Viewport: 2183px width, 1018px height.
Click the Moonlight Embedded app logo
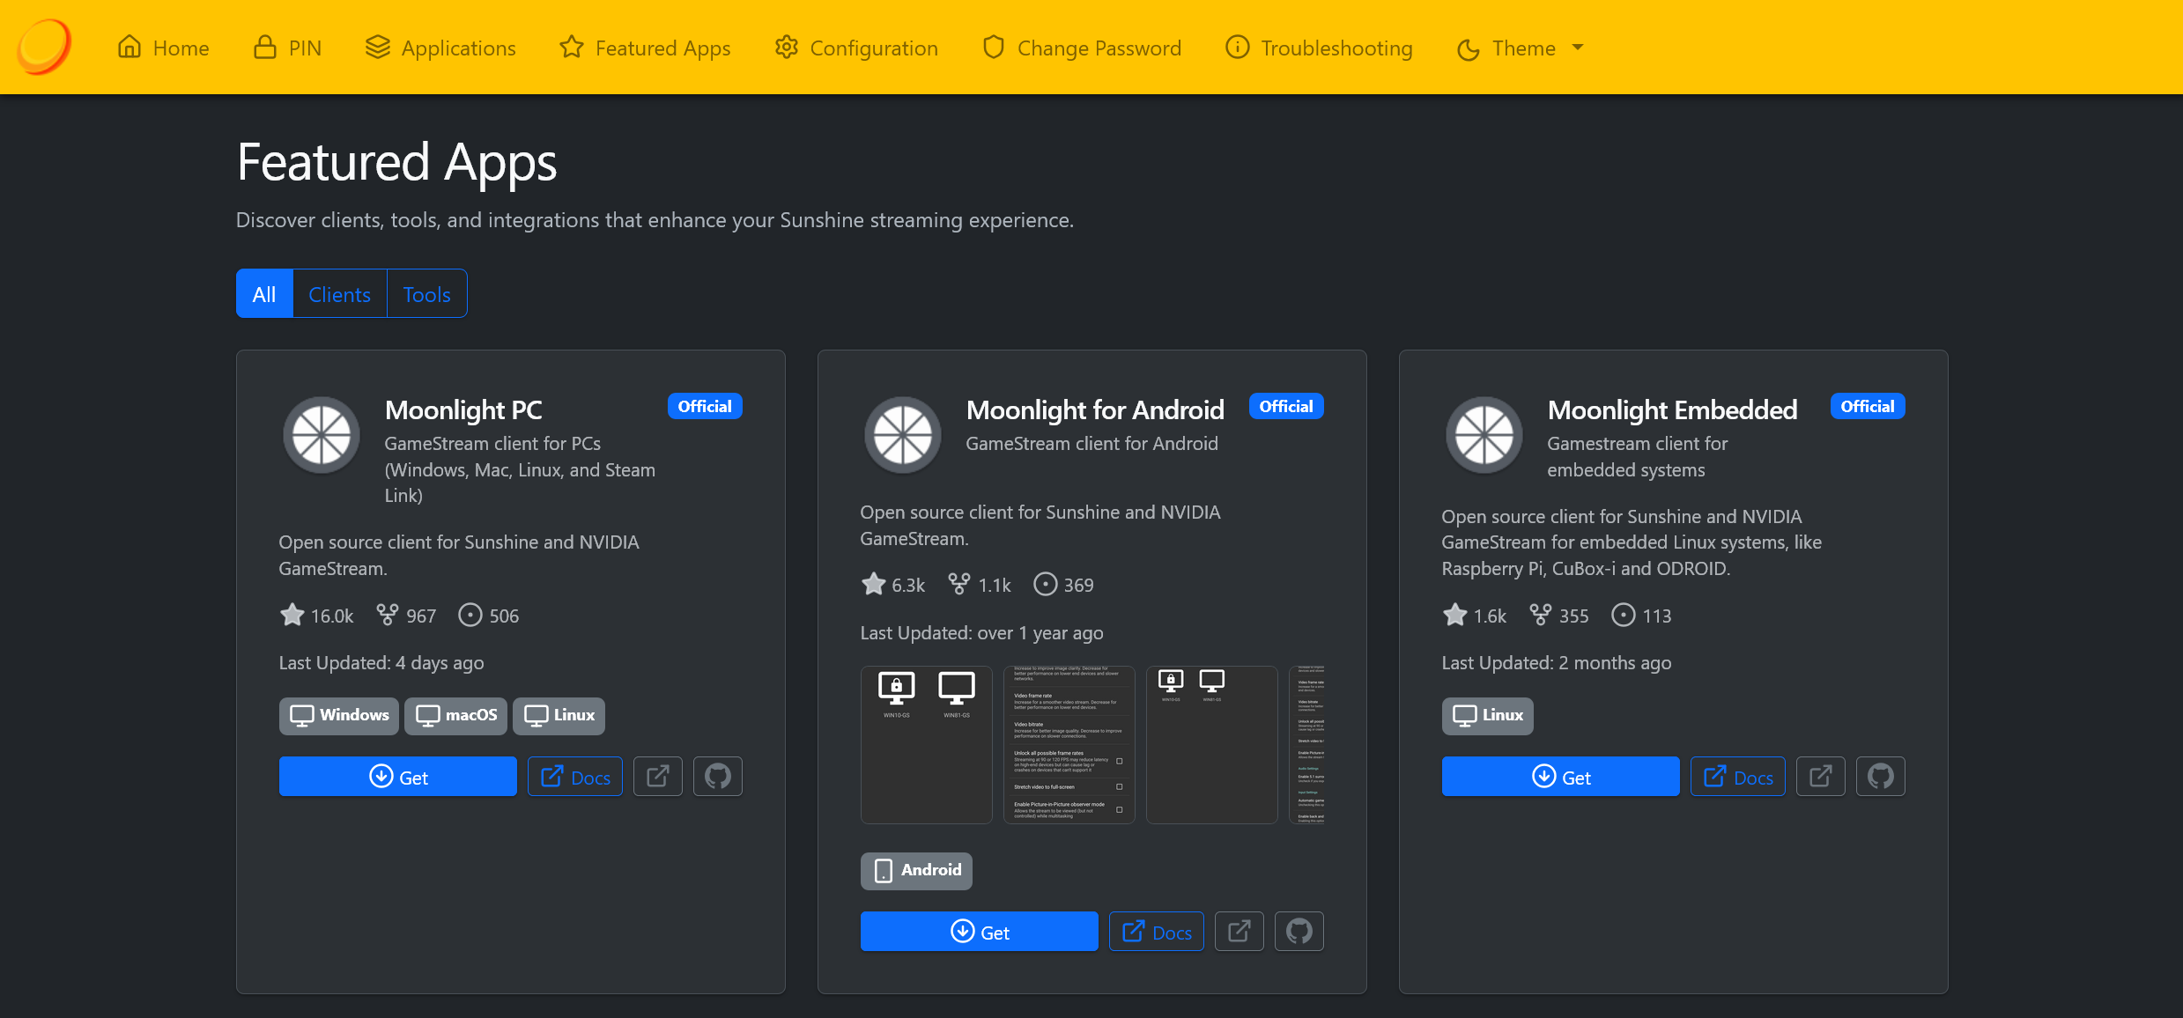(x=1484, y=435)
